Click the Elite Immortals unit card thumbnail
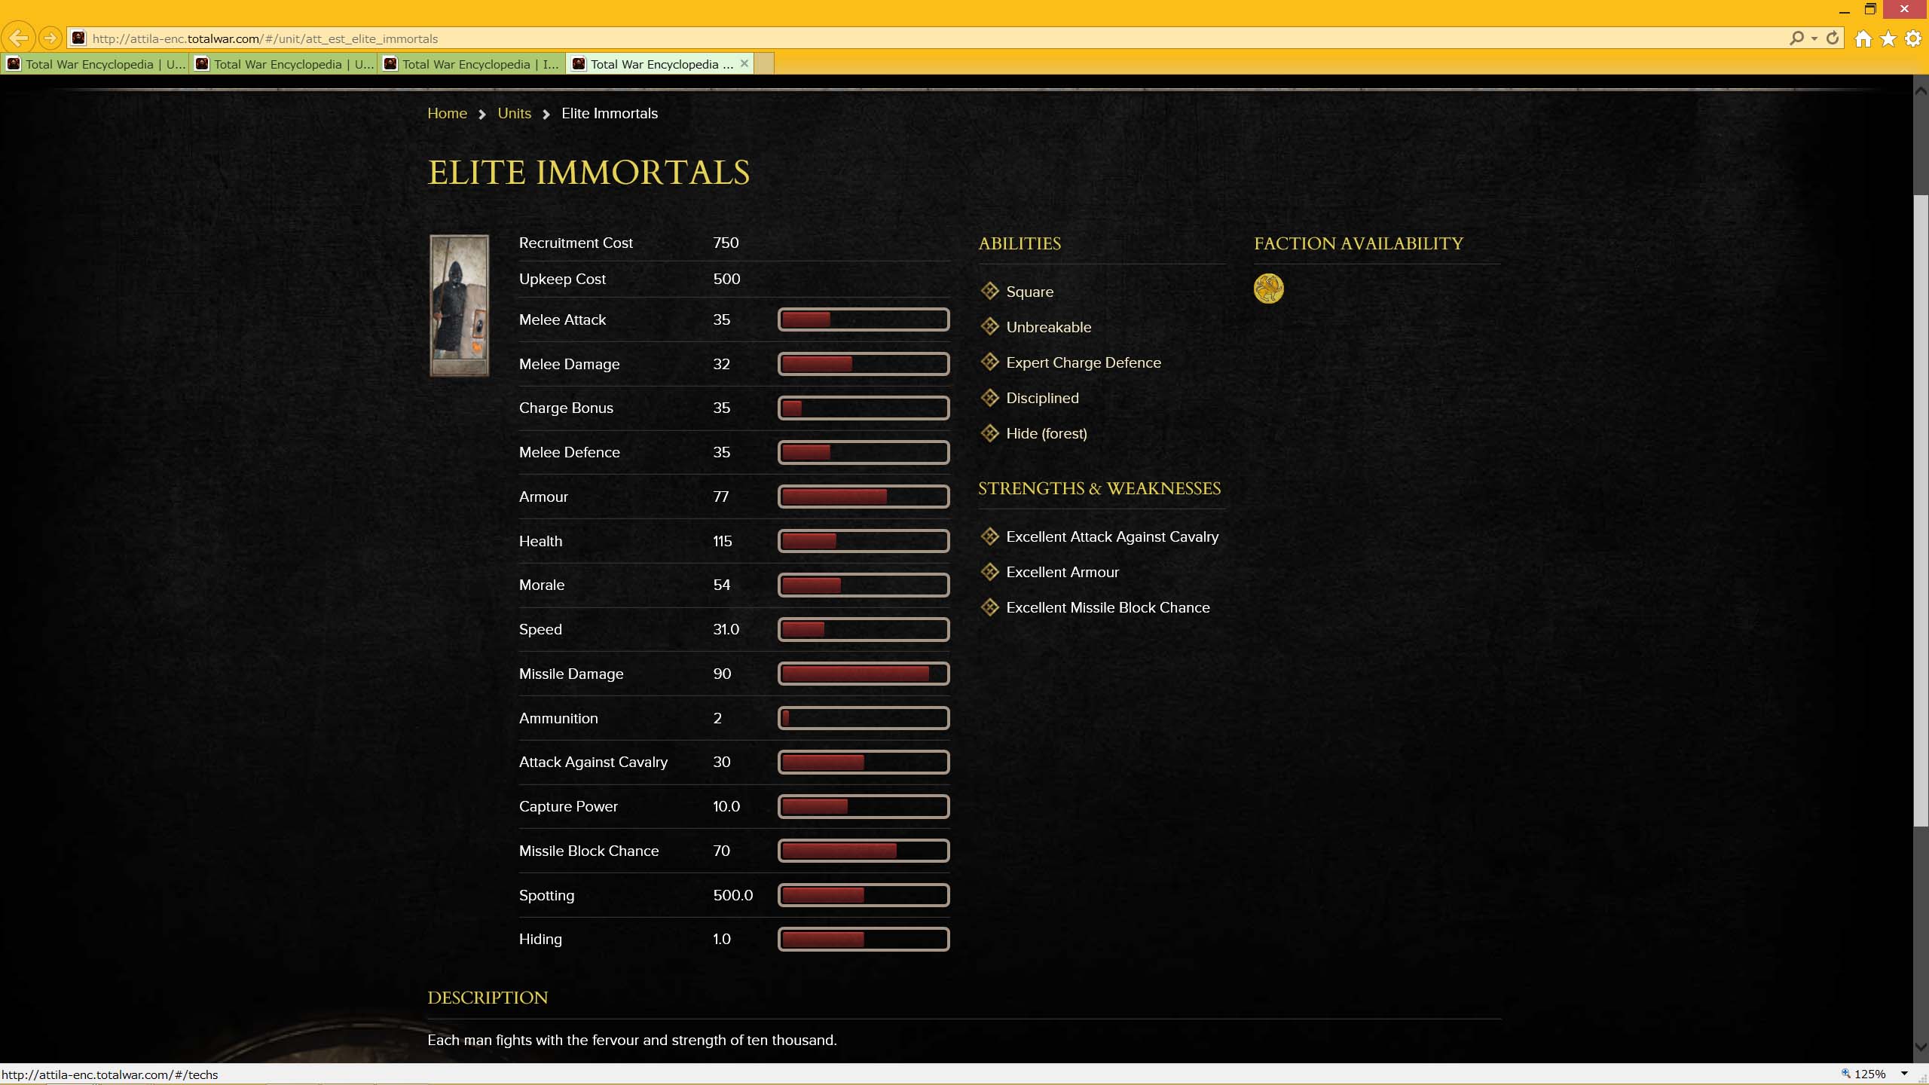Image resolution: width=1929 pixels, height=1085 pixels. tap(459, 305)
